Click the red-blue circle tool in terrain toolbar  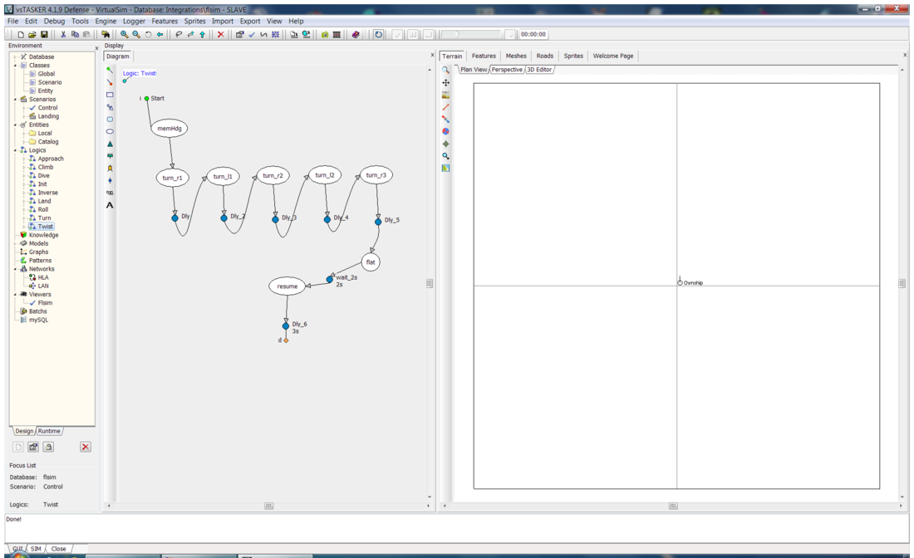point(446,131)
